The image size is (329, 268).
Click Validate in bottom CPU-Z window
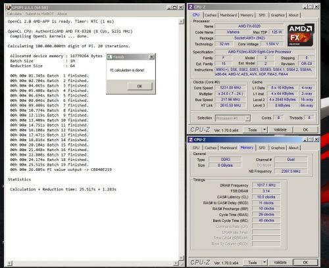tap(280, 262)
